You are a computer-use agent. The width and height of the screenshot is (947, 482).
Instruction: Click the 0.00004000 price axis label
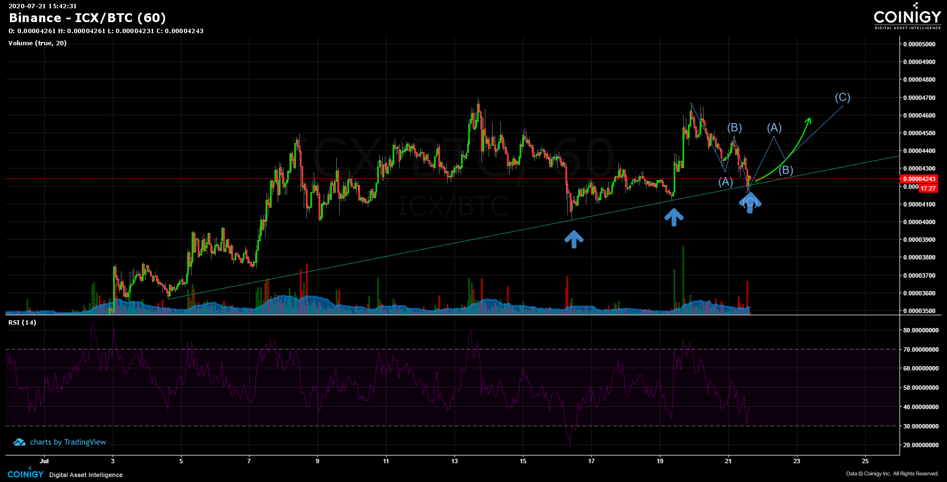point(919,222)
